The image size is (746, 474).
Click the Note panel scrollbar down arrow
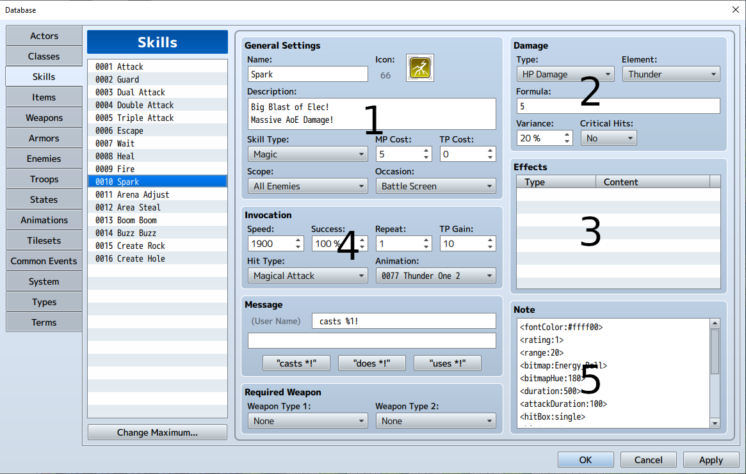click(714, 423)
